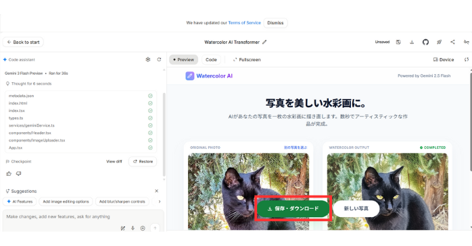Expand the Thought for 6 seconds section
472x246 pixels.
point(28,84)
